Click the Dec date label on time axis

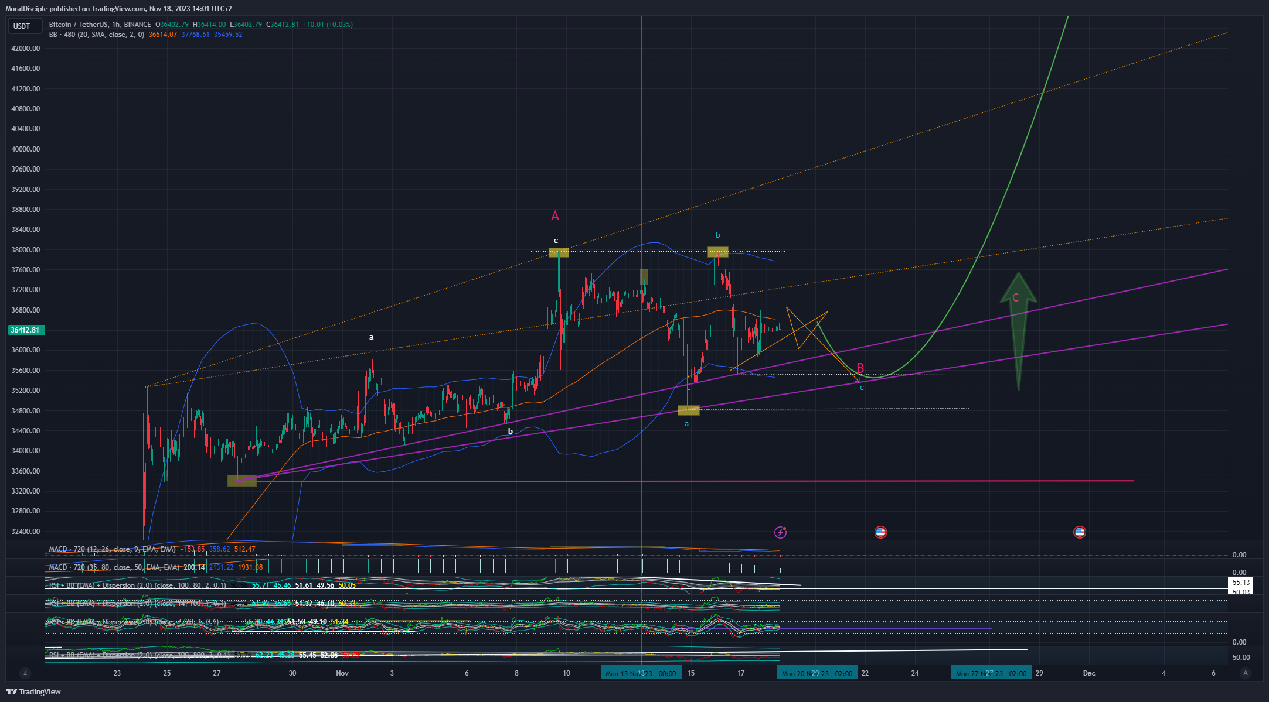tap(1089, 673)
